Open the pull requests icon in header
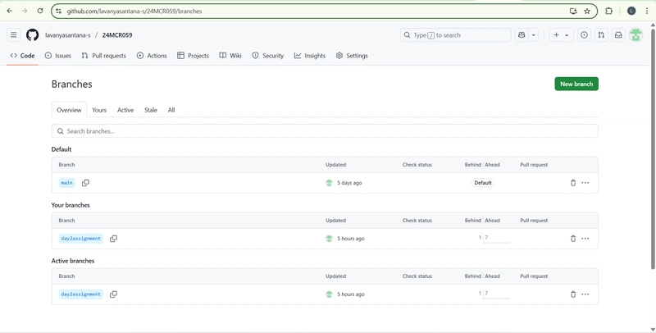Image resolution: width=656 pixels, height=333 pixels. pos(601,35)
